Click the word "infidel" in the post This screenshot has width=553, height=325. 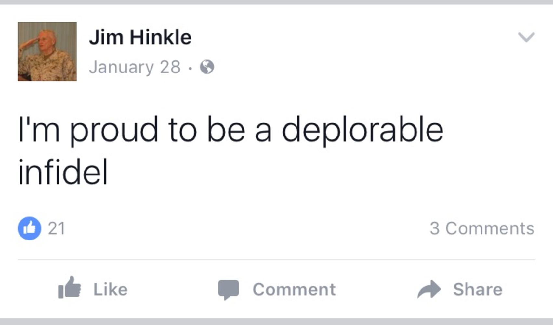click(x=63, y=172)
